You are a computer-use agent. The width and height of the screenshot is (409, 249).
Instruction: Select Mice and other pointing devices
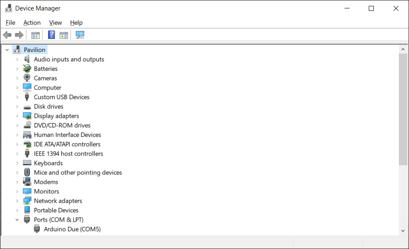[78, 173]
